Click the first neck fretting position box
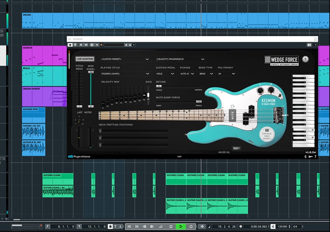 tap(100, 131)
